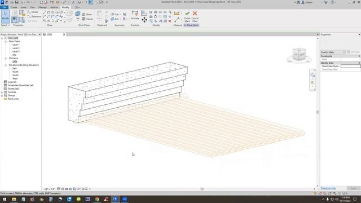Viewport: 361px width, 203px height.
Task: Collapse the Views (all) tree node
Action: click(x=2, y=38)
